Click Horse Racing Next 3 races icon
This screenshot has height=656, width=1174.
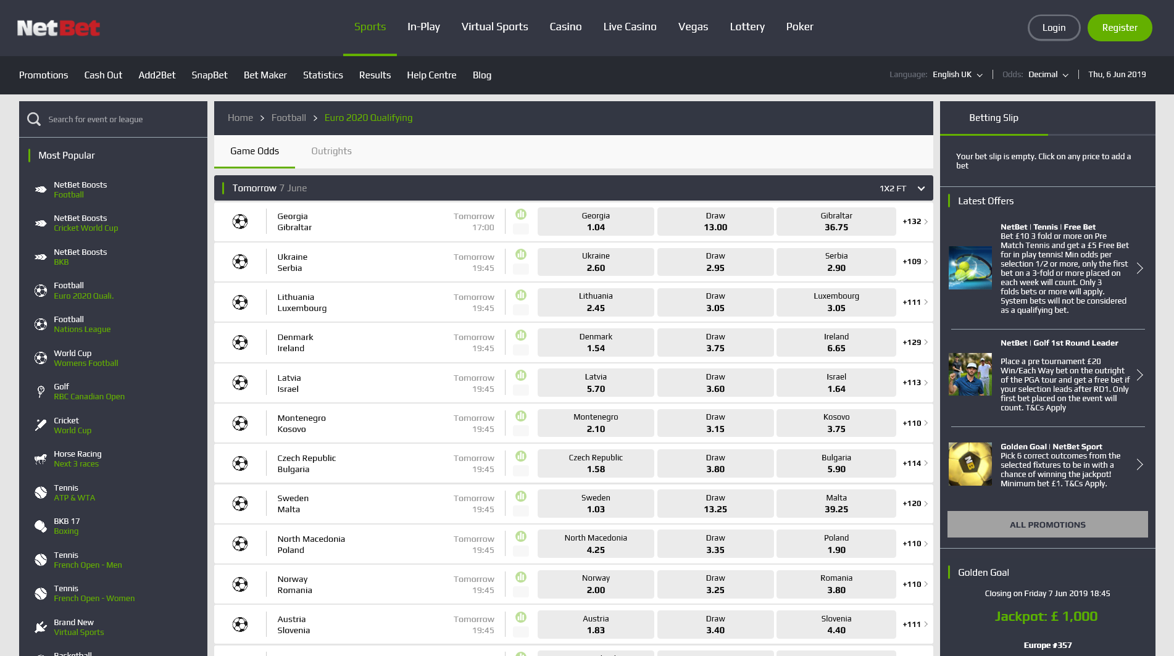point(41,459)
